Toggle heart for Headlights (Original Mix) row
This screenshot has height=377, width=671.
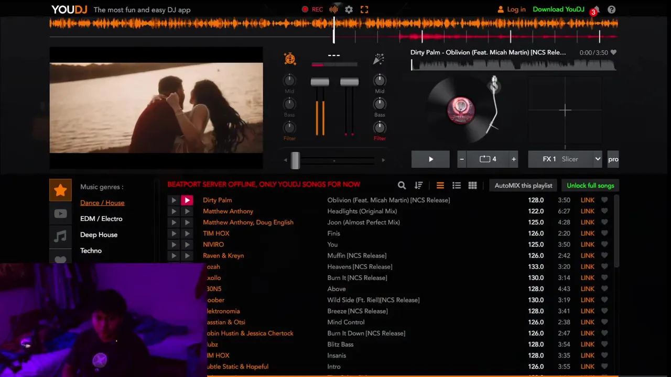click(604, 211)
